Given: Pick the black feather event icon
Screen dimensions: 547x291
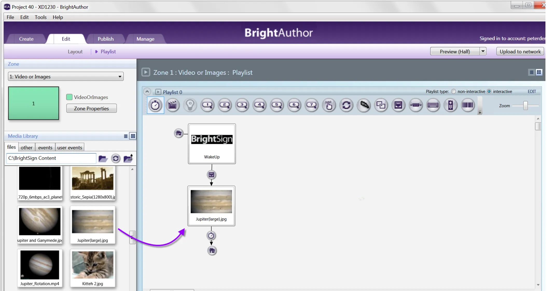Looking at the screenshot, I should point(364,105).
